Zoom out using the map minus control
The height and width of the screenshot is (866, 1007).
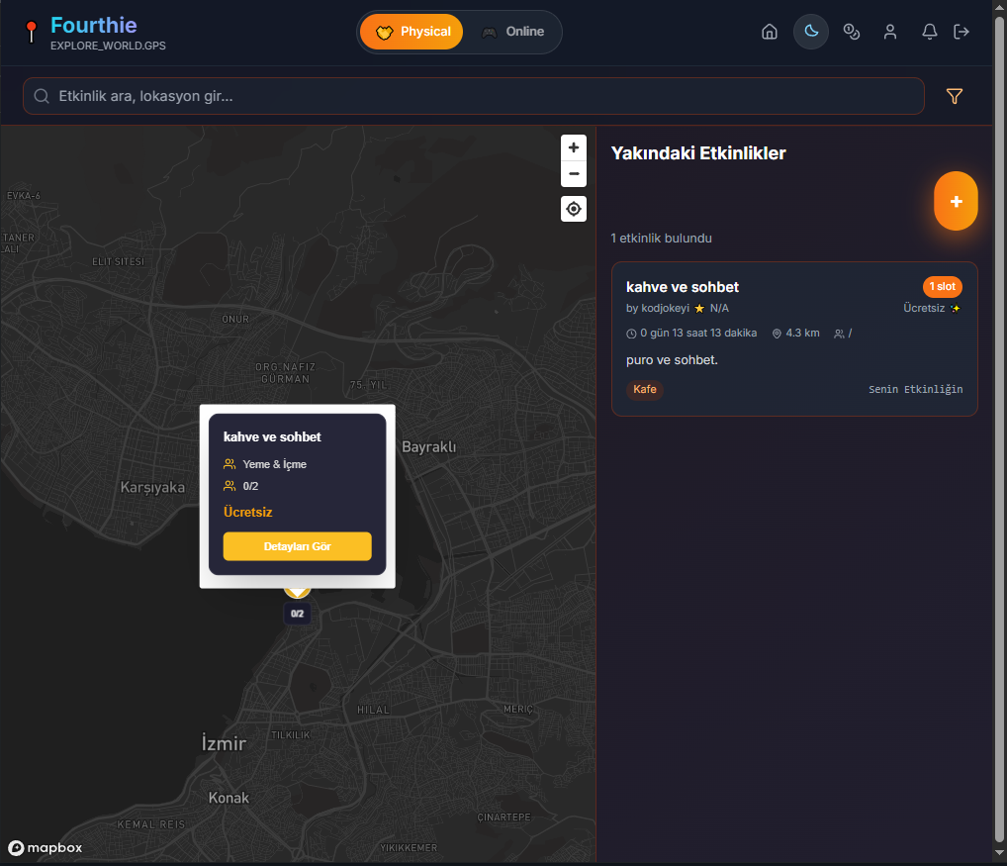pos(574,174)
